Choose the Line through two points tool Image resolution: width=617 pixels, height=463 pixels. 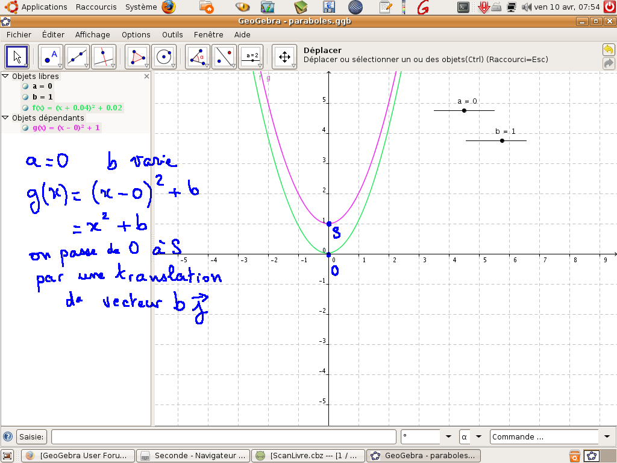tap(77, 57)
